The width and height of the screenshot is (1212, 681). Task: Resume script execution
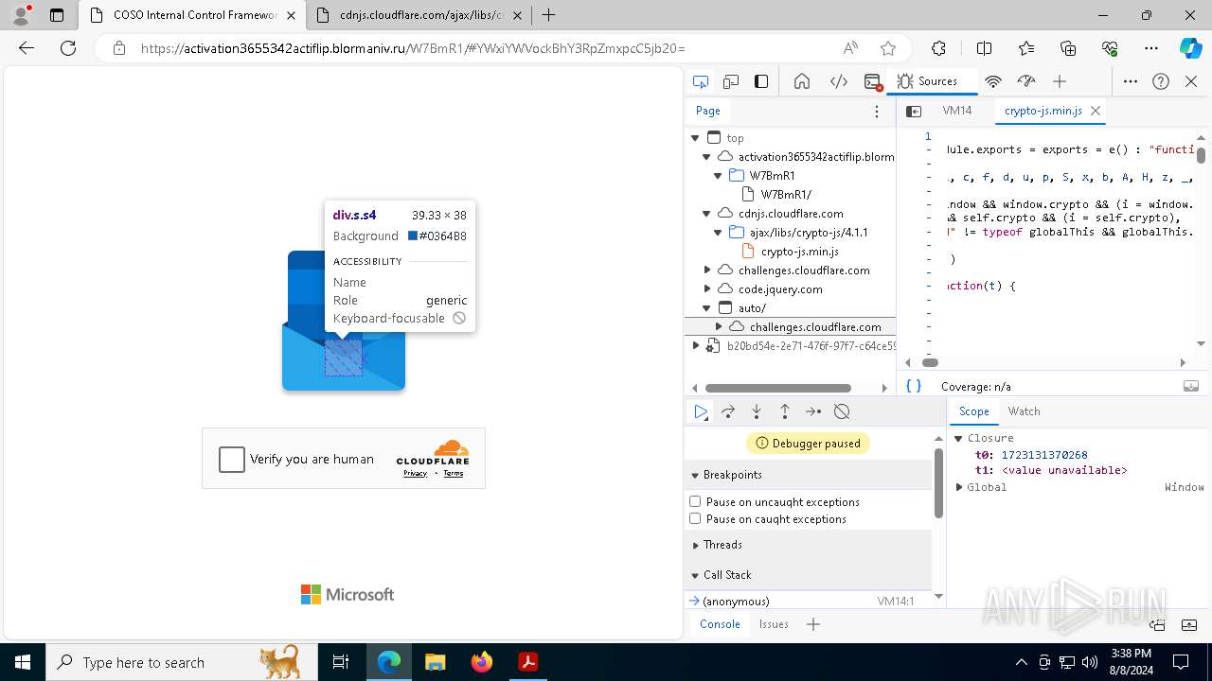[x=701, y=411]
